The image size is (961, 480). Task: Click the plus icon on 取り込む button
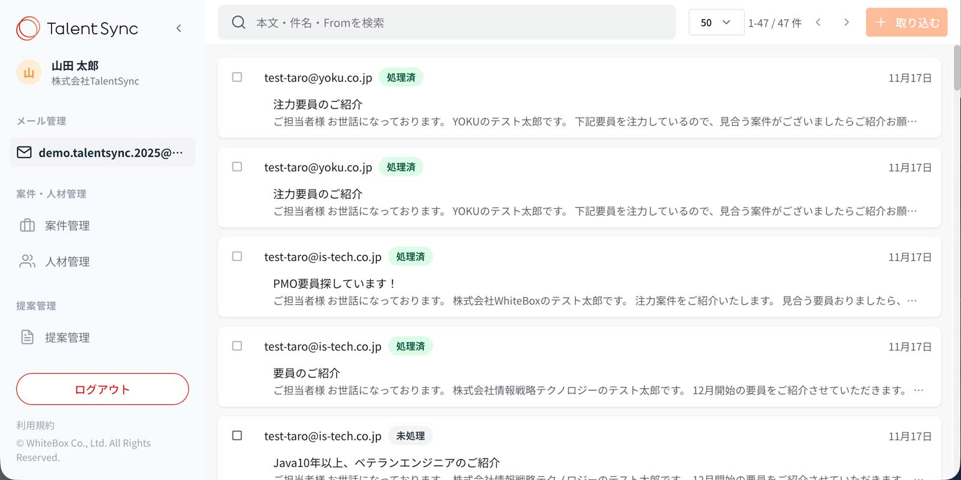pyautogui.click(x=881, y=23)
